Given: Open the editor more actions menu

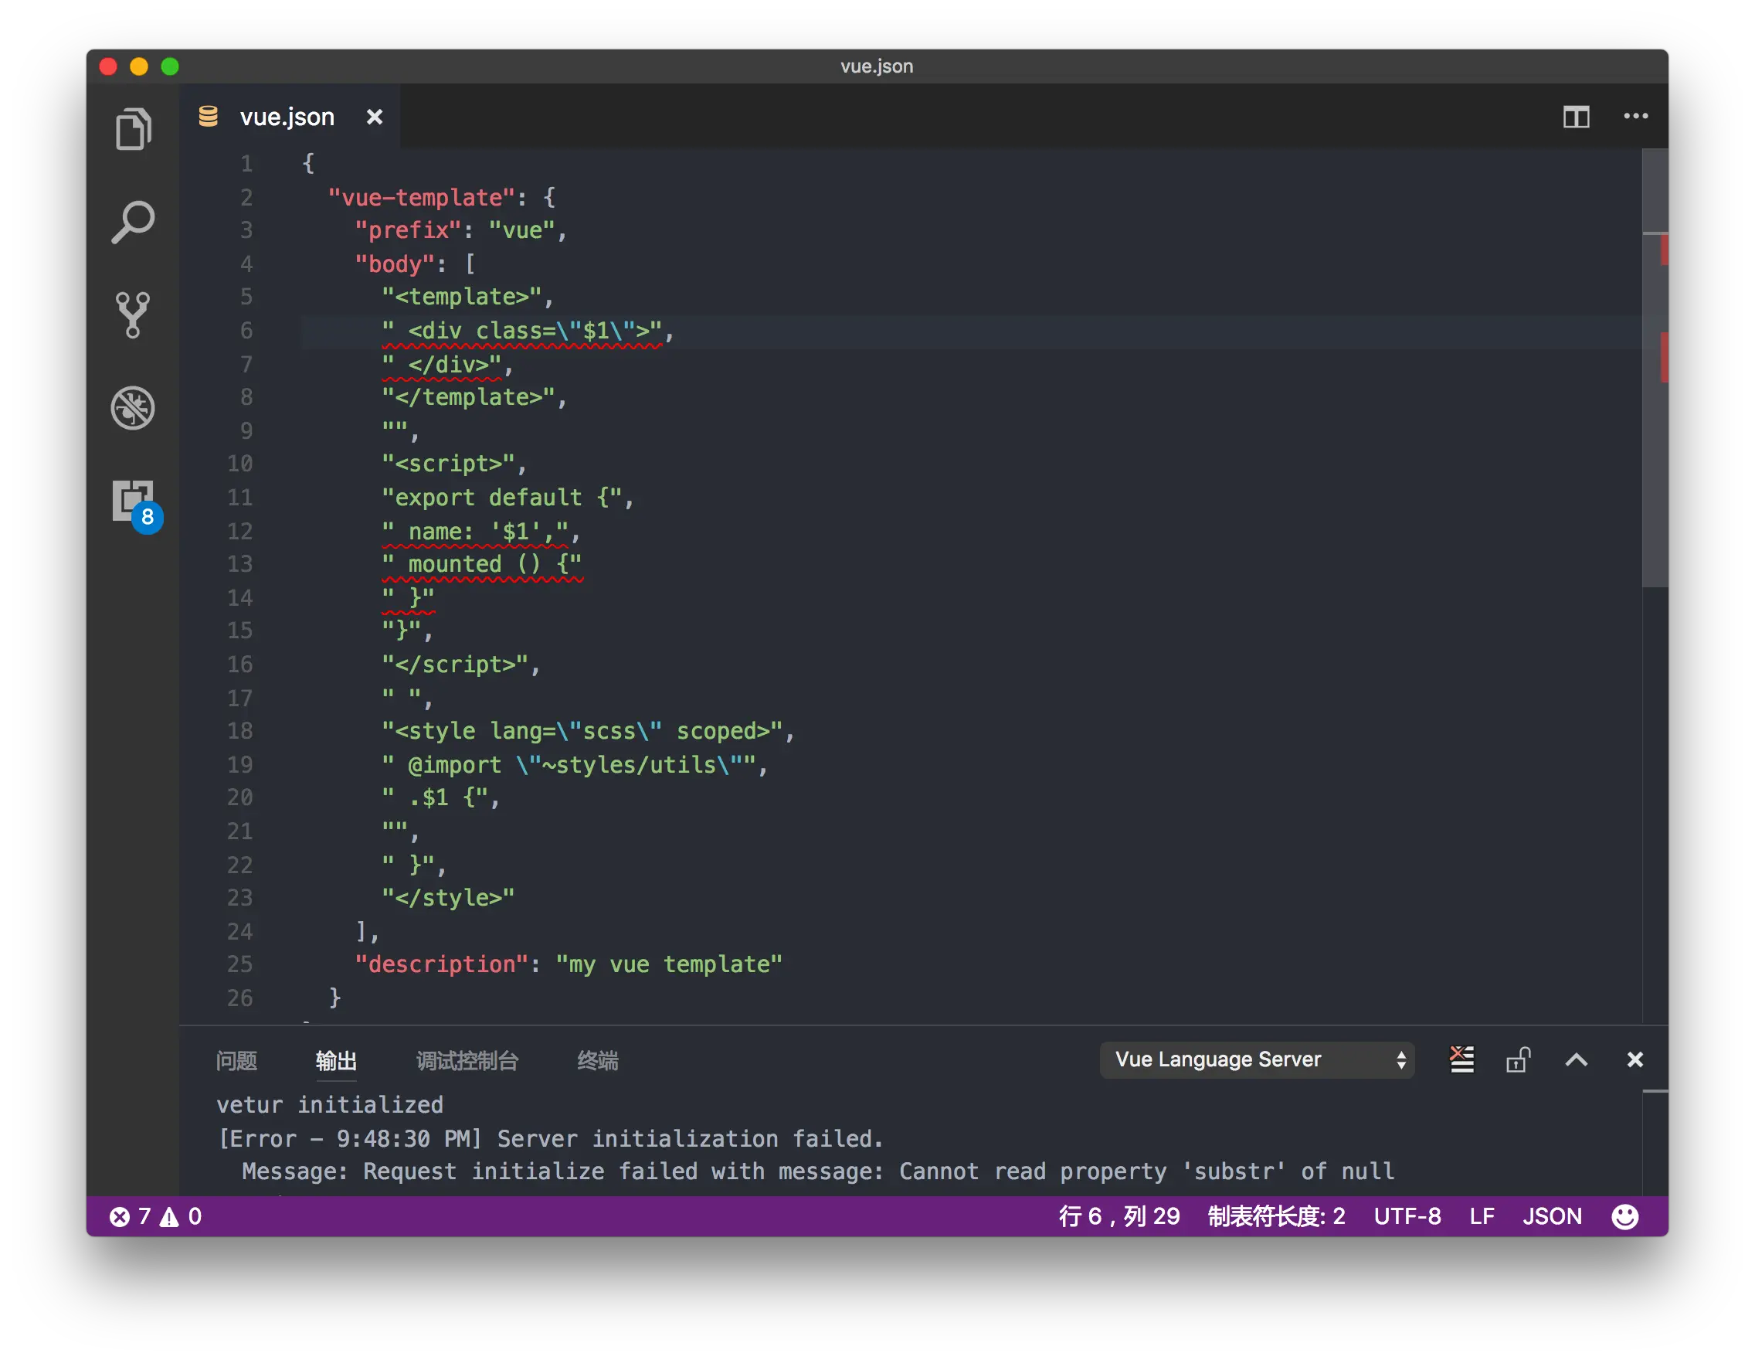Looking at the screenshot, I should point(1635,117).
